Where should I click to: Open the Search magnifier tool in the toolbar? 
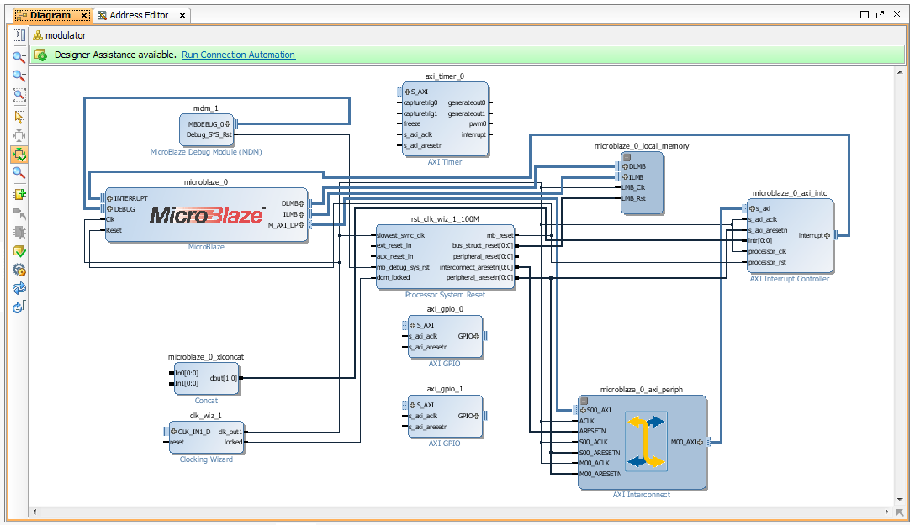tap(19, 173)
